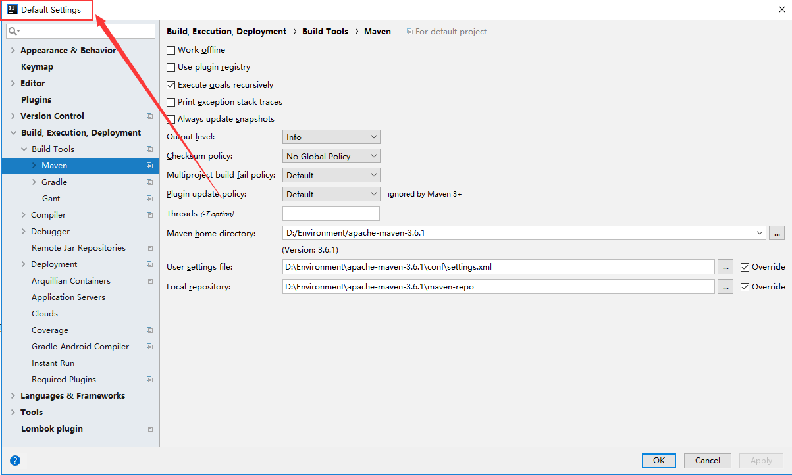Click IntelliJ logo icon in title bar
792x475 pixels.
pyautogui.click(x=12, y=9)
